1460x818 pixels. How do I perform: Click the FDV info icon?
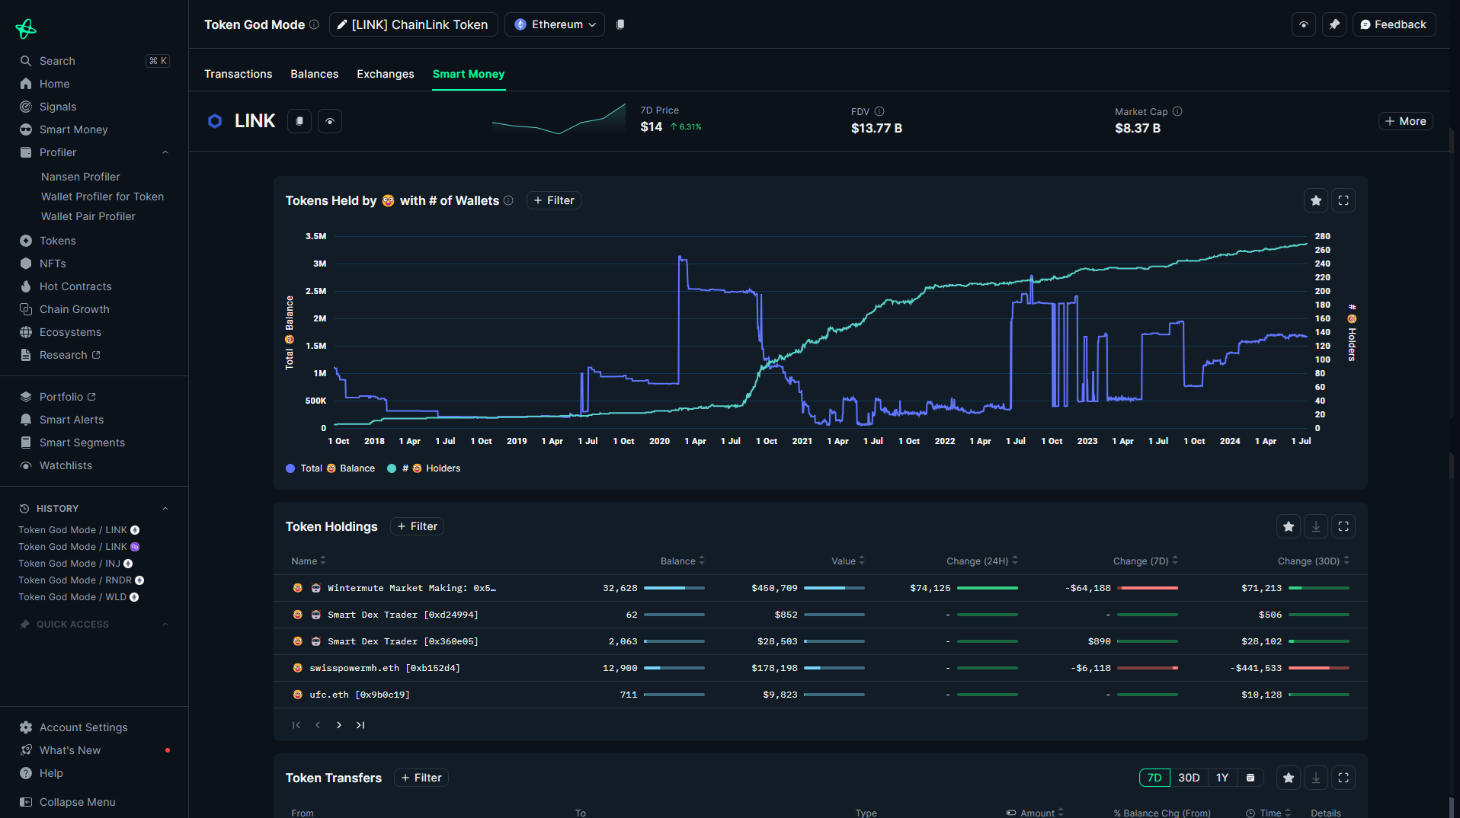tap(879, 111)
